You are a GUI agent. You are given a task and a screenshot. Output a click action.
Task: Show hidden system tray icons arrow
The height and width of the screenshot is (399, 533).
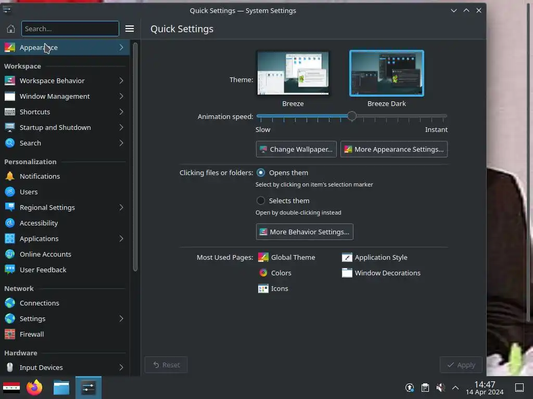455,388
